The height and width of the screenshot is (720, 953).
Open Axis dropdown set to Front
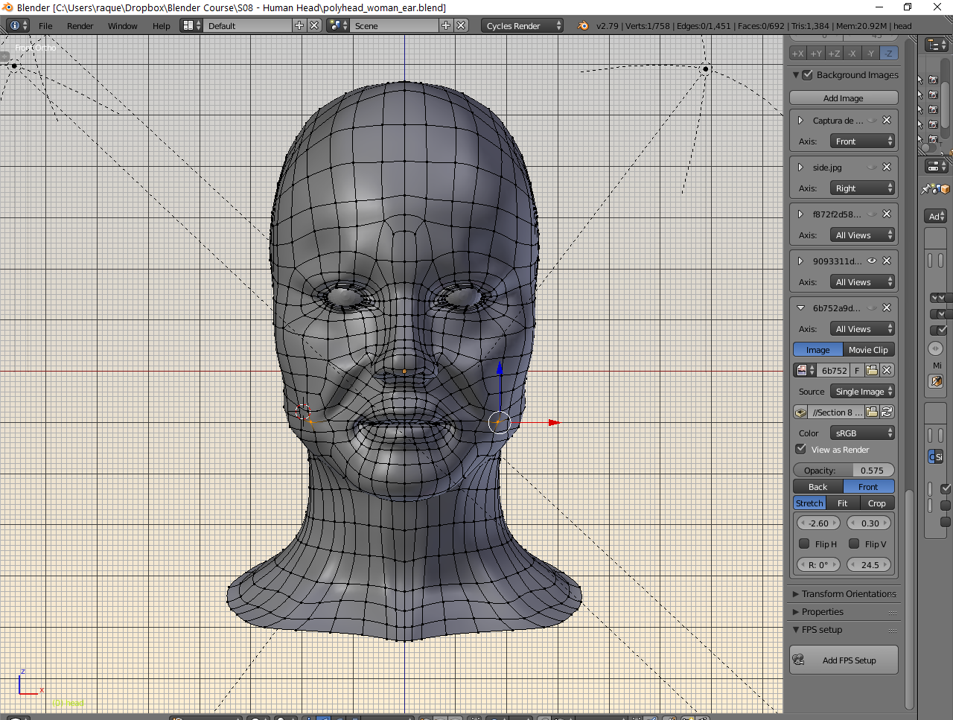(862, 141)
